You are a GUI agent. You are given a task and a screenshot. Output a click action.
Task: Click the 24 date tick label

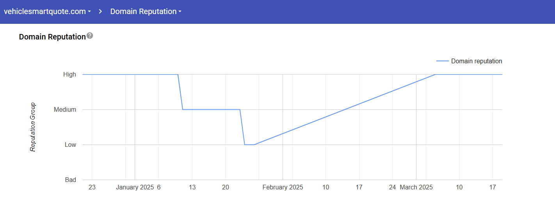[392, 187]
